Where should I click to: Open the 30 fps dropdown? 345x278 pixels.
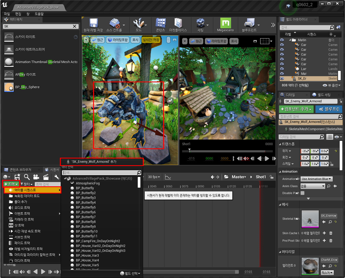pyautogui.click(x=154, y=177)
